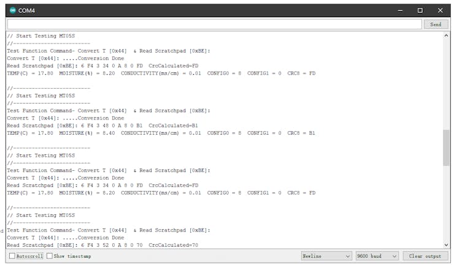Click the line with 'CrcCalculated=B1' scratchpad read
454x267 pixels.
pos(103,126)
